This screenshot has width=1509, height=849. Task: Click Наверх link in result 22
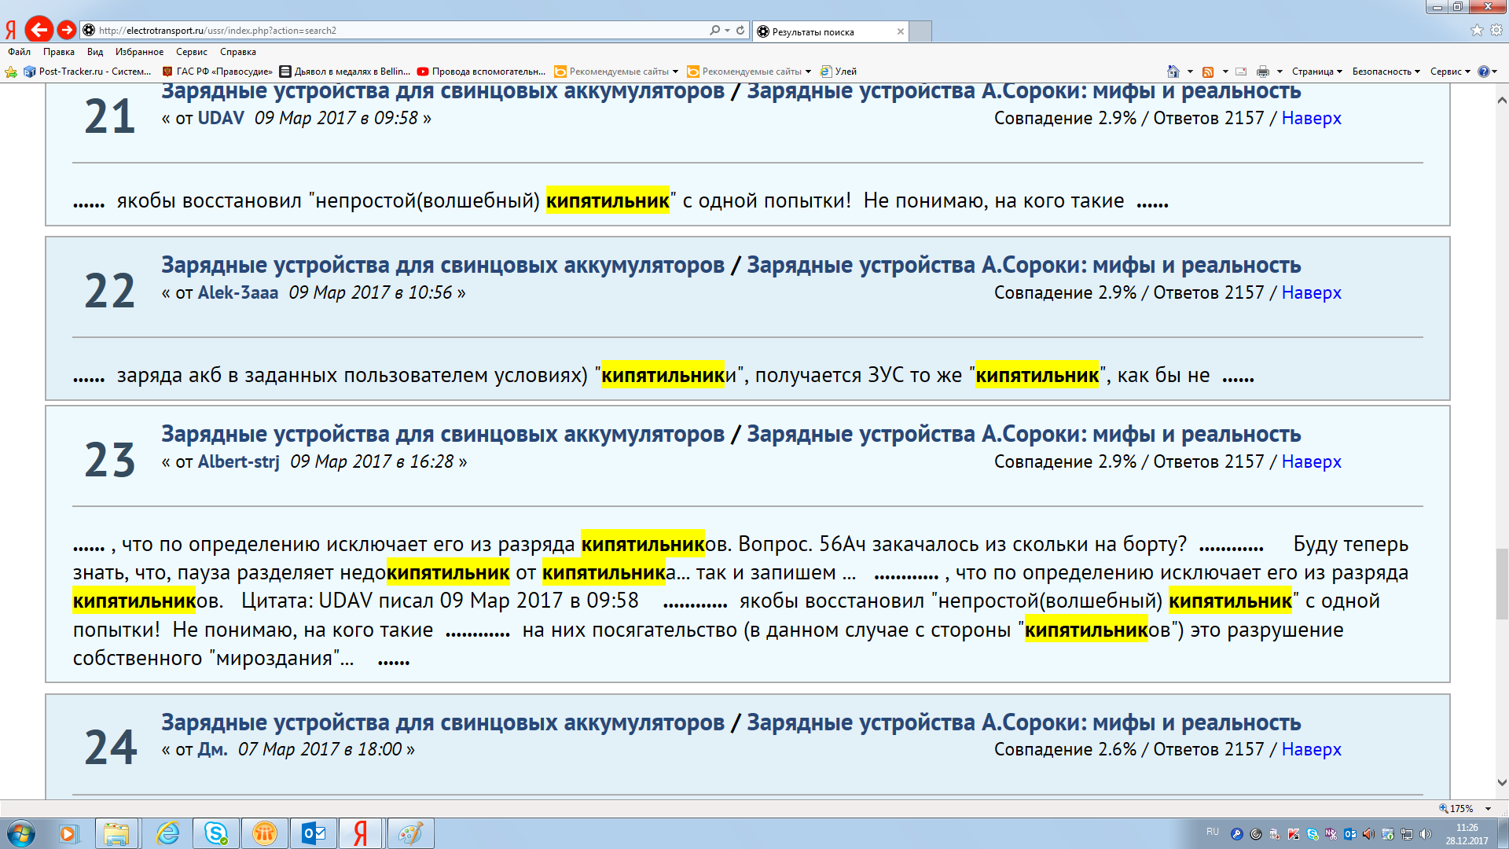1311,292
